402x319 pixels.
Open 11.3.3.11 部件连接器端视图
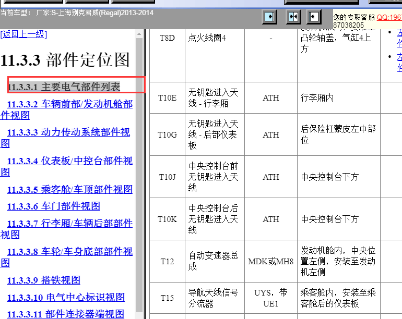(x=66, y=314)
